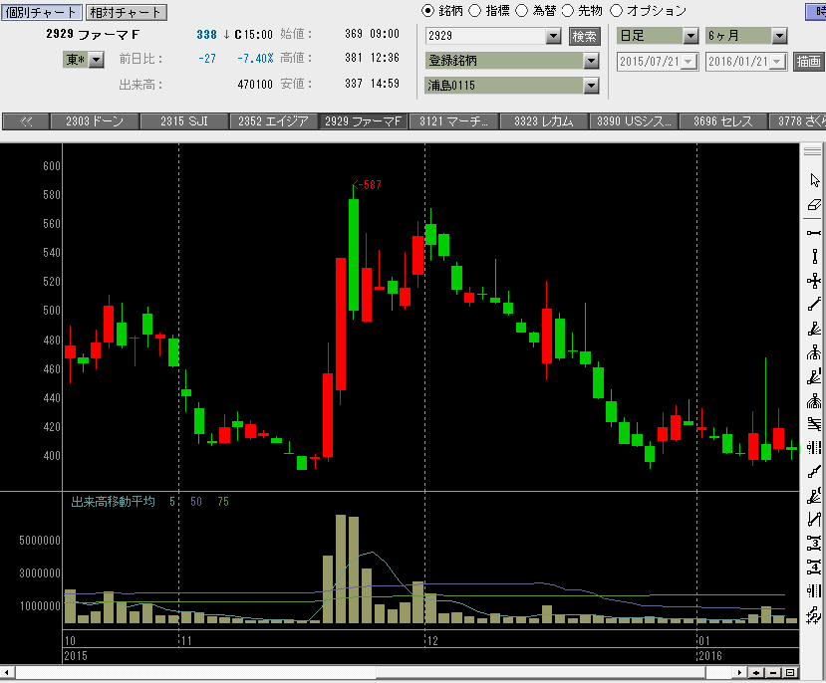Select the four-point range tool labeled 4
The height and width of the screenshot is (683, 826).
pyautogui.click(x=814, y=567)
